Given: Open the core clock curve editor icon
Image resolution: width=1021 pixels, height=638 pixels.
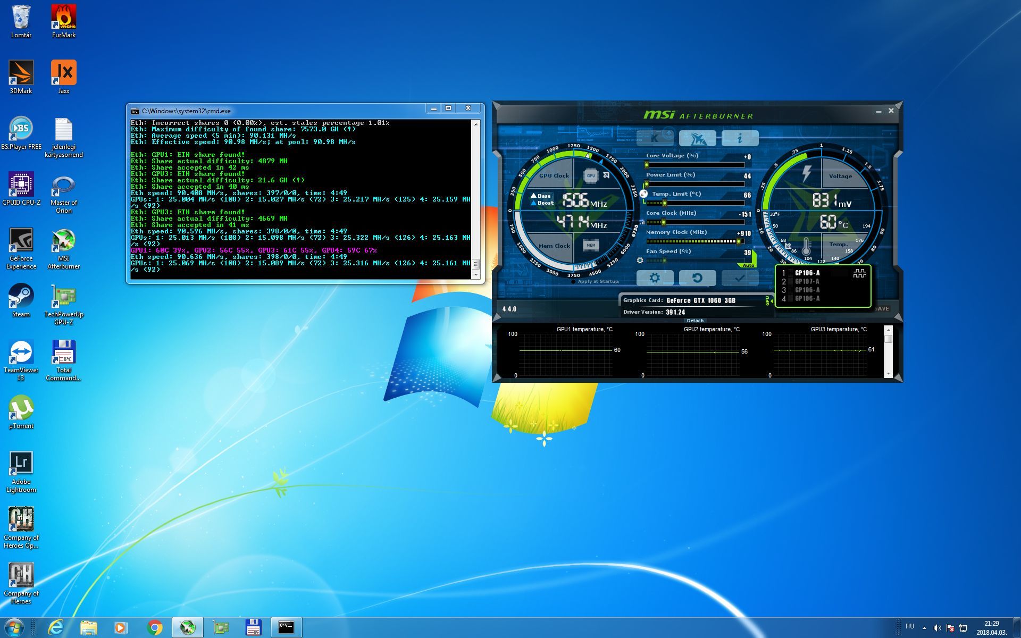Looking at the screenshot, I should click(642, 222).
